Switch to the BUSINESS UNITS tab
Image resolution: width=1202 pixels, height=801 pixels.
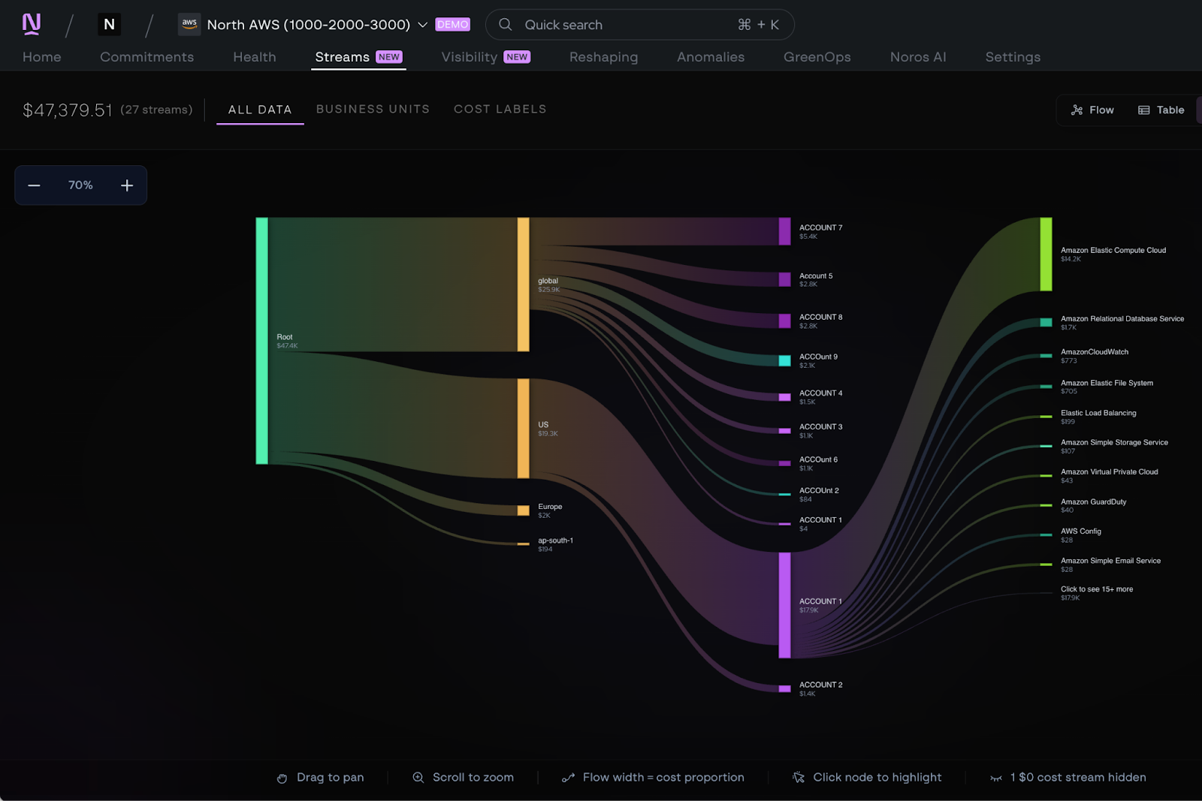tap(373, 109)
